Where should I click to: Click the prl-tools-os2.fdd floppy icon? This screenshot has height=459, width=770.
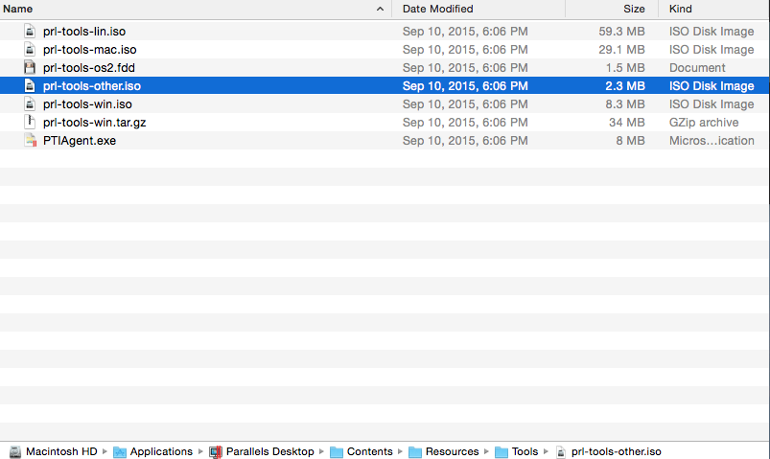click(30, 68)
